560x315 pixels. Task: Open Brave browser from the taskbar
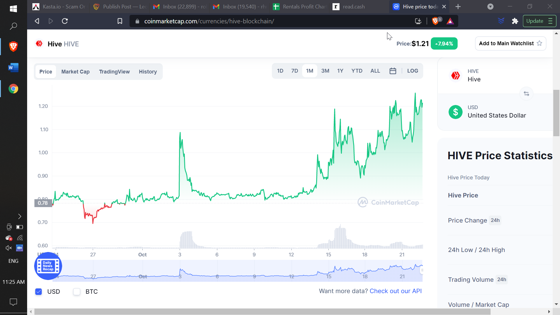point(13,46)
